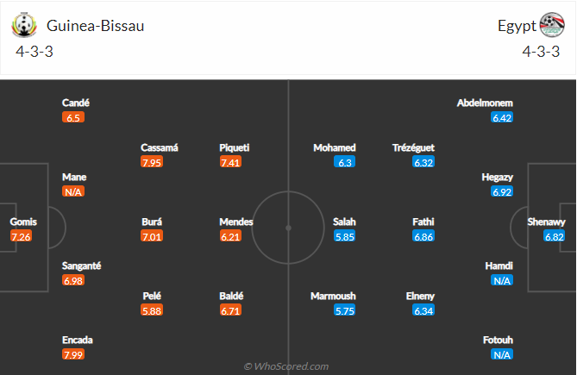
Task: Click Fotouh's N/A rating badge
Action: click(x=502, y=355)
